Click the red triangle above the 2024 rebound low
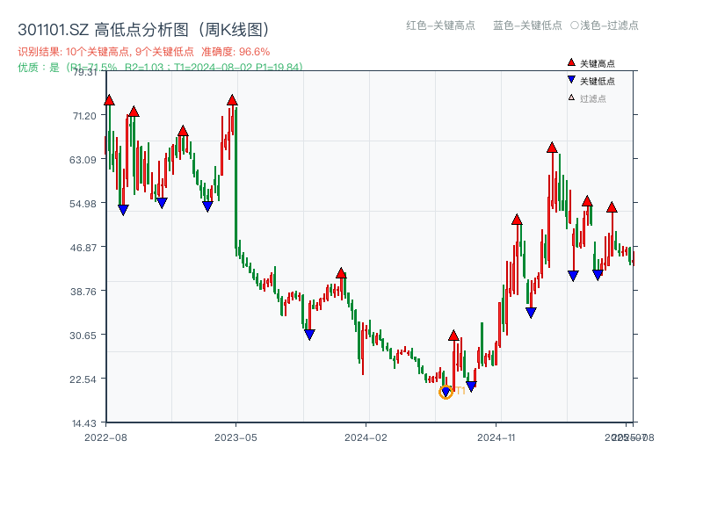 (x=453, y=336)
